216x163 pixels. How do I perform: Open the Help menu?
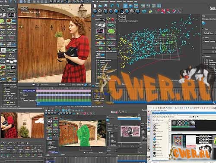[136, 1]
